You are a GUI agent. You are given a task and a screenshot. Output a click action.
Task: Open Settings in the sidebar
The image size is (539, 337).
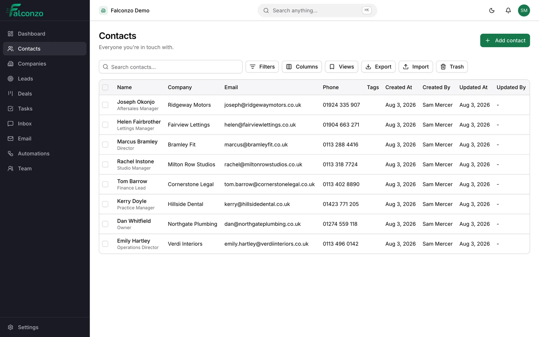click(x=45, y=327)
